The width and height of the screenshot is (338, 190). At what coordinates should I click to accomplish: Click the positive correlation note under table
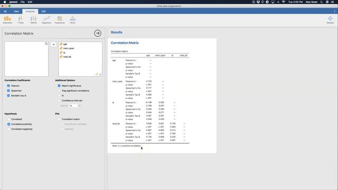click(126, 146)
